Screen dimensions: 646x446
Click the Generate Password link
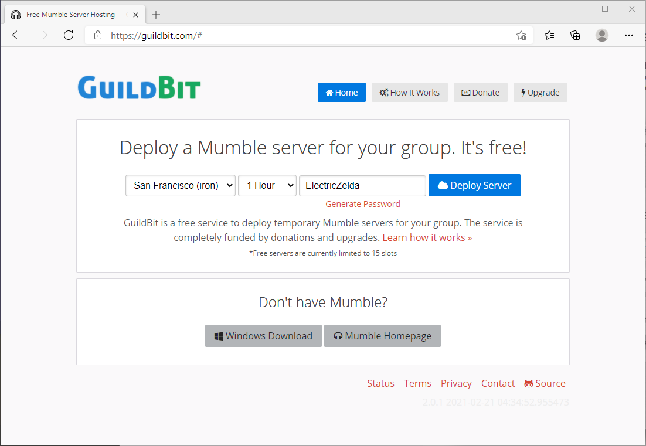pyautogui.click(x=362, y=204)
